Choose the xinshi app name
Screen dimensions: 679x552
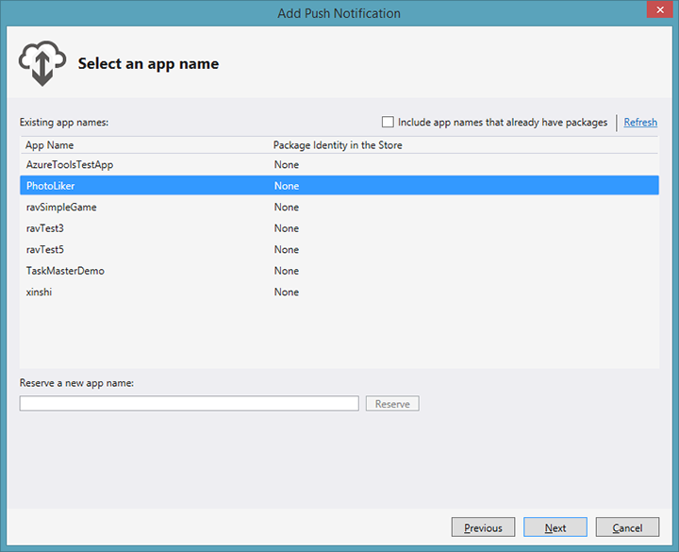[x=39, y=293]
